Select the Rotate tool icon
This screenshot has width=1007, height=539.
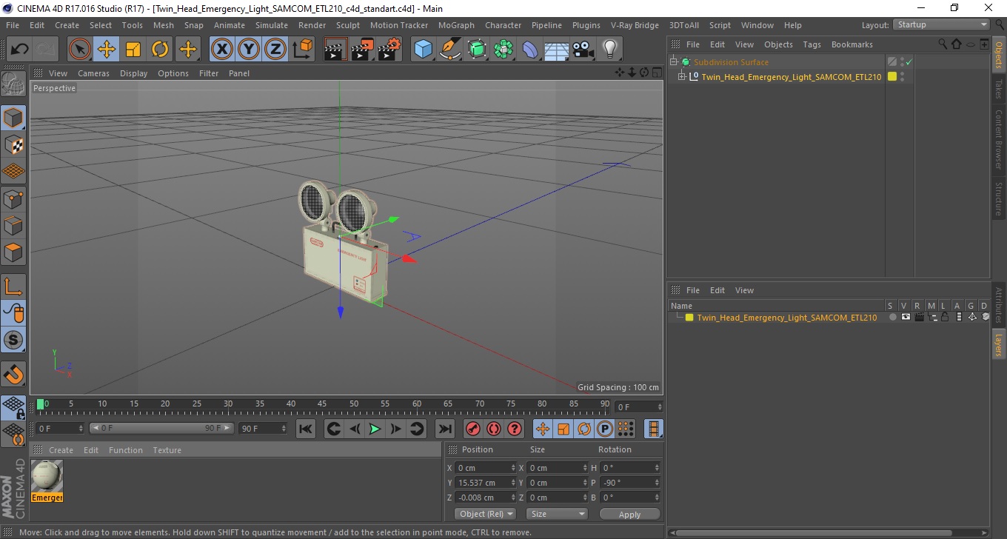tap(160, 50)
